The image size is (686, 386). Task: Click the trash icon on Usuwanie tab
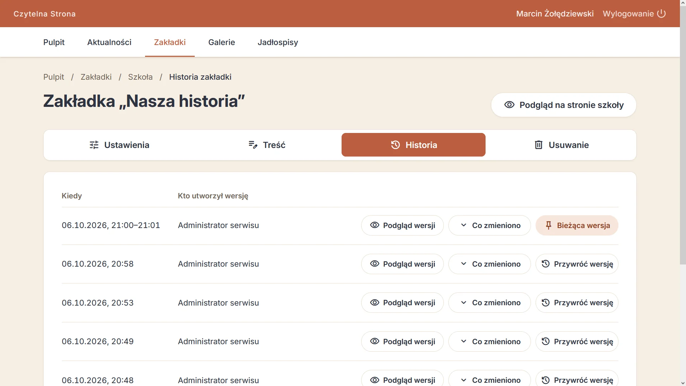(538, 145)
